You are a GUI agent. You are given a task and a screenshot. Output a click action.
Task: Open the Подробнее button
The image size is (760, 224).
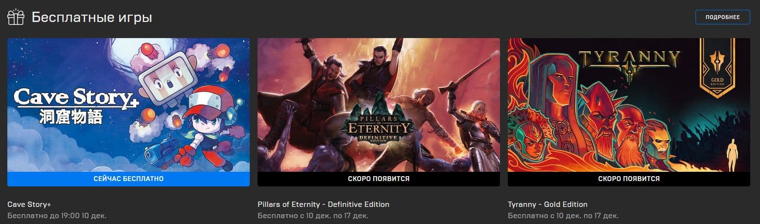coord(722,17)
